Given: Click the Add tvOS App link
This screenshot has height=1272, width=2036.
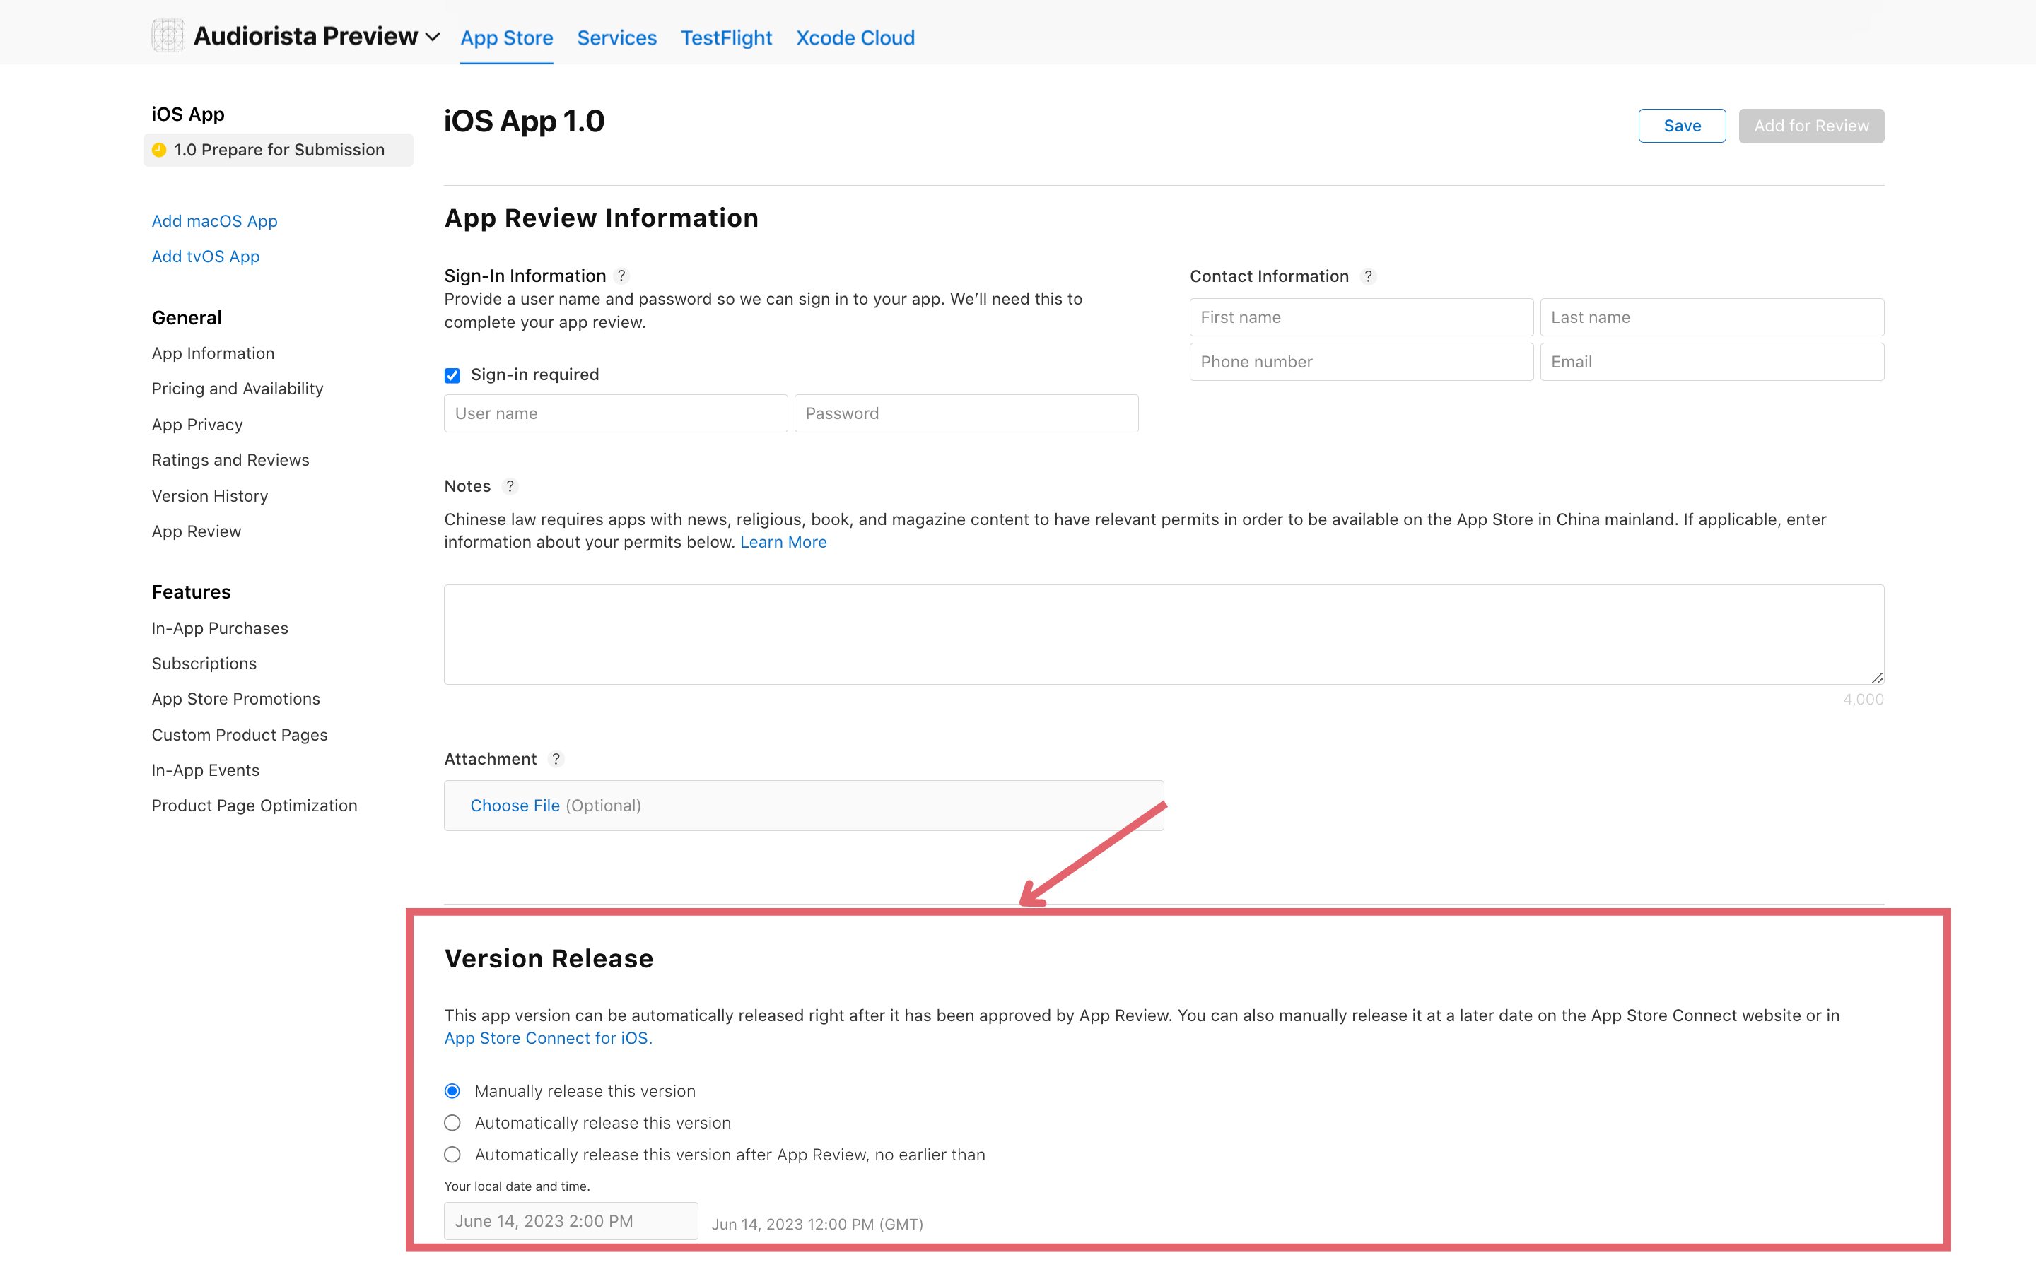Looking at the screenshot, I should pos(205,256).
